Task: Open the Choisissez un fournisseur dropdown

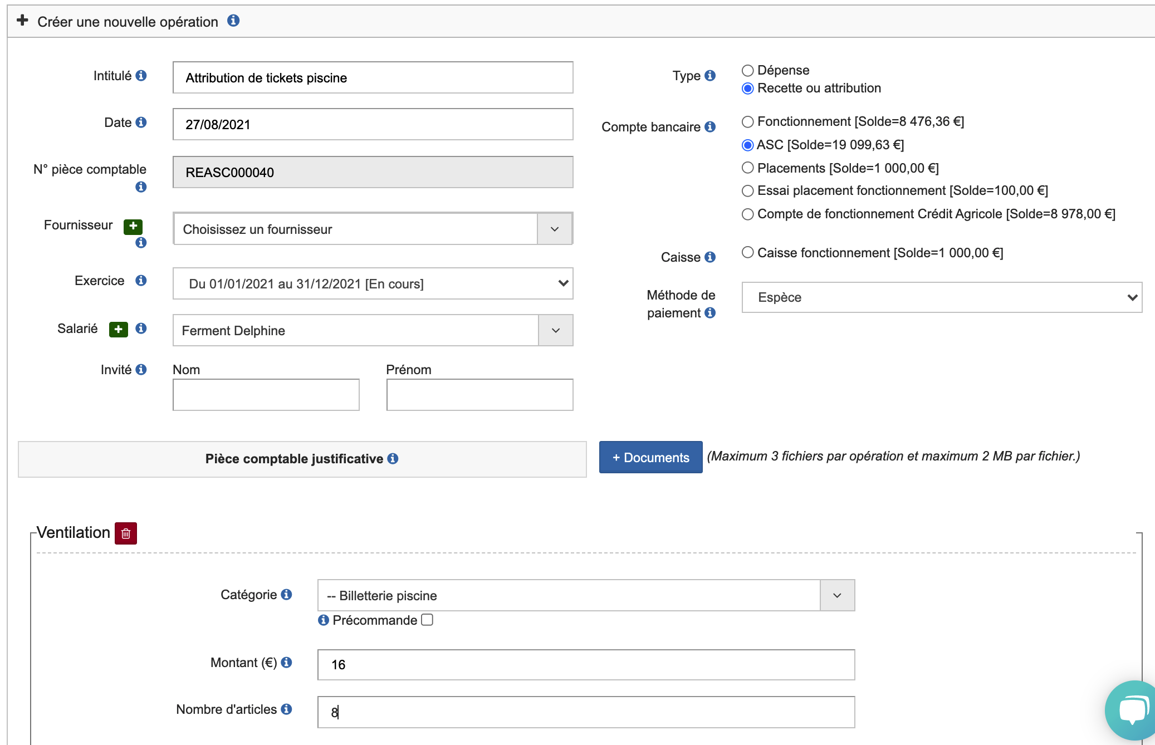Action: [x=372, y=229]
